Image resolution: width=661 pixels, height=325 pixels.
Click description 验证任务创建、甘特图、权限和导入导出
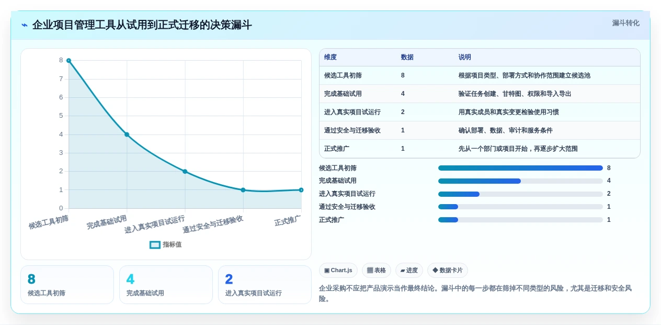[515, 94]
